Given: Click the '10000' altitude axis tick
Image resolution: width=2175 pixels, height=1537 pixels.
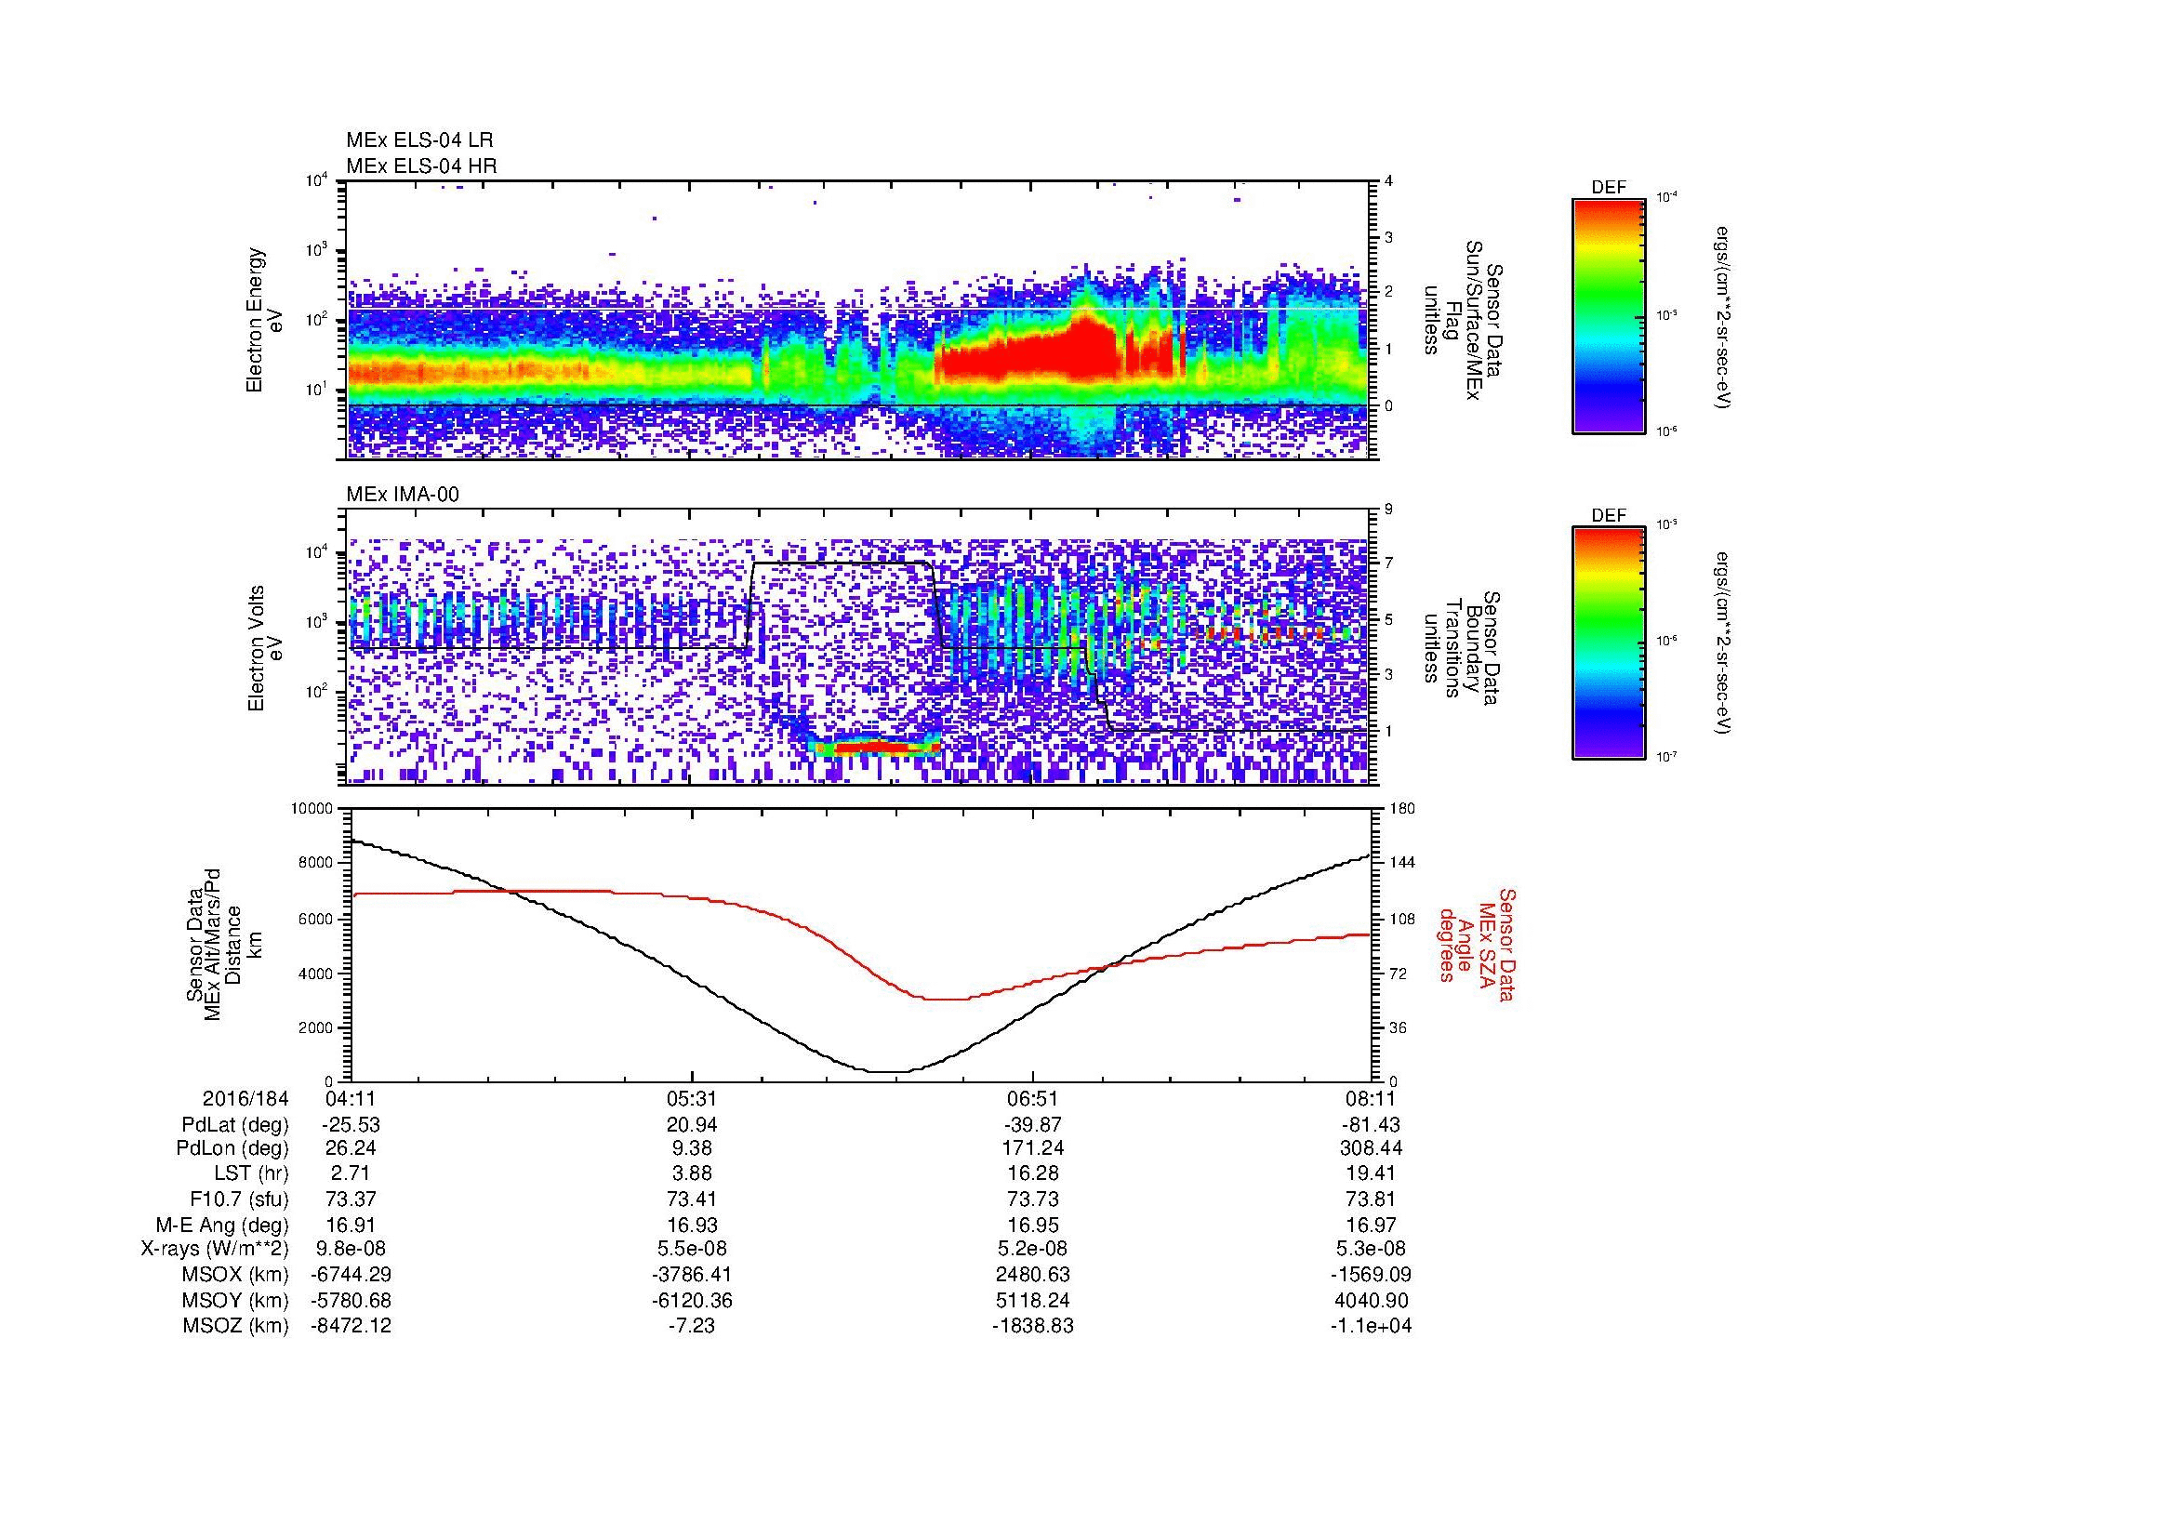Looking at the screenshot, I should 312,808.
